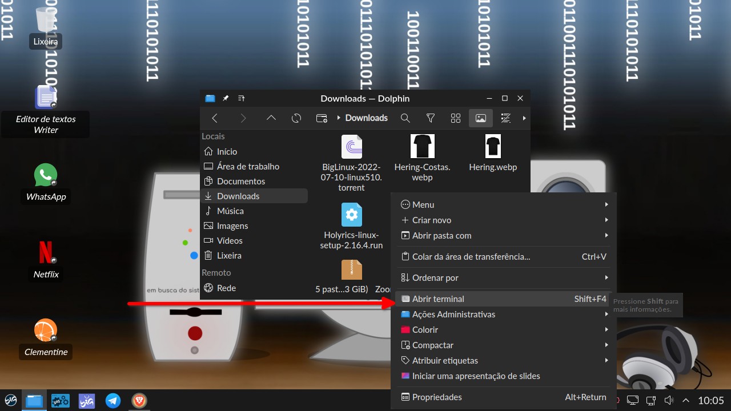The image size is (731, 411).
Task: Go to Vídeos in the sidebar
Action: click(254, 240)
